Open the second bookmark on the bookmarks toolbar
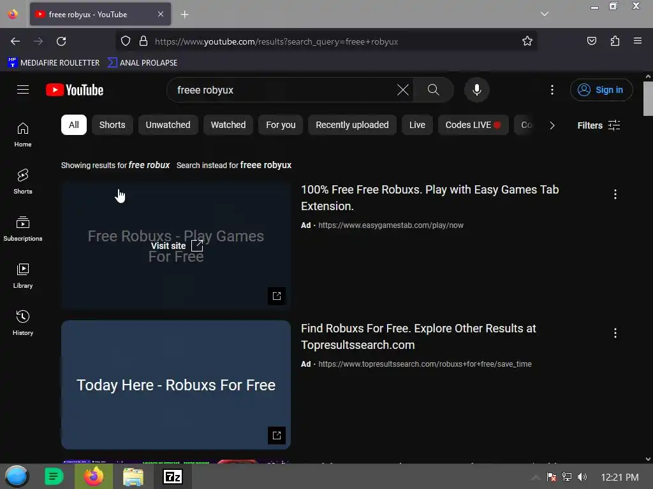The width and height of the screenshot is (653, 489). click(x=142, y=63)
